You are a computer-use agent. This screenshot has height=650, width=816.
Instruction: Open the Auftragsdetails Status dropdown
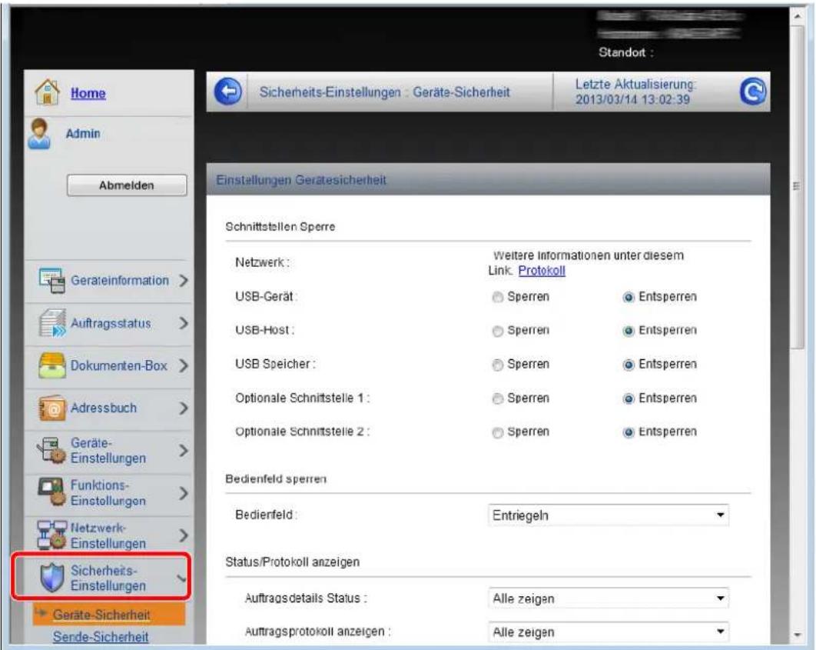pyautogui.click(x=608, y=598)
